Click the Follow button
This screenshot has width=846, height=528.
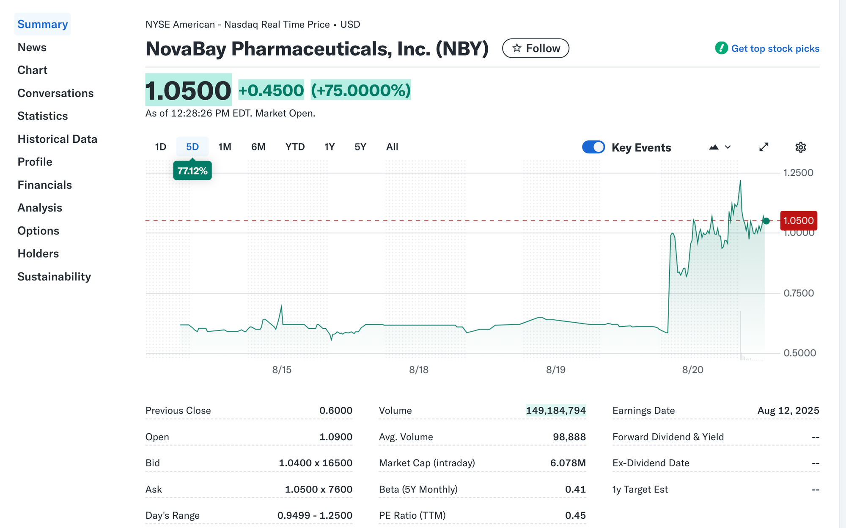[536, 48]
